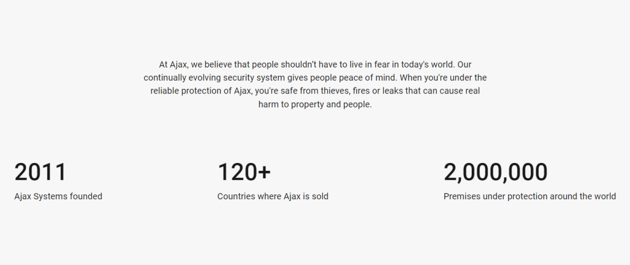The image size is (630, 265).
Task: Click the 2011 founding year number
Action: 40,172
